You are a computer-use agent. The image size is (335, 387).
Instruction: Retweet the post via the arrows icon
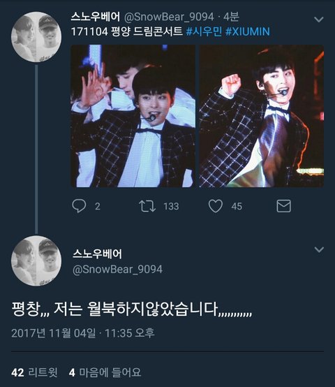tap(147, 206)
